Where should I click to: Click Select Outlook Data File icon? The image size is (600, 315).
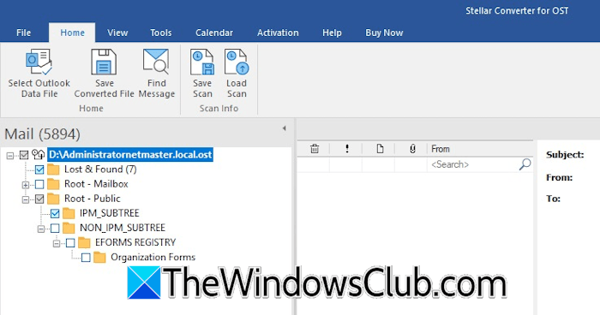[x=39, y=62]
